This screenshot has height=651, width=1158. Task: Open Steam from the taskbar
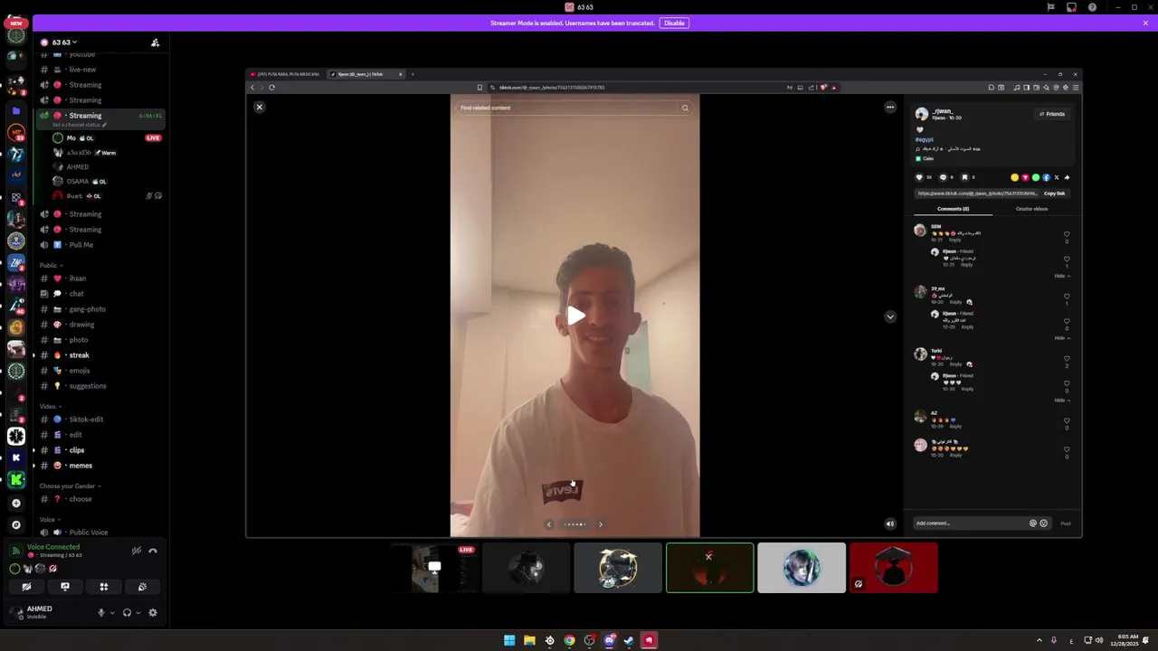[x=629, y=640]
